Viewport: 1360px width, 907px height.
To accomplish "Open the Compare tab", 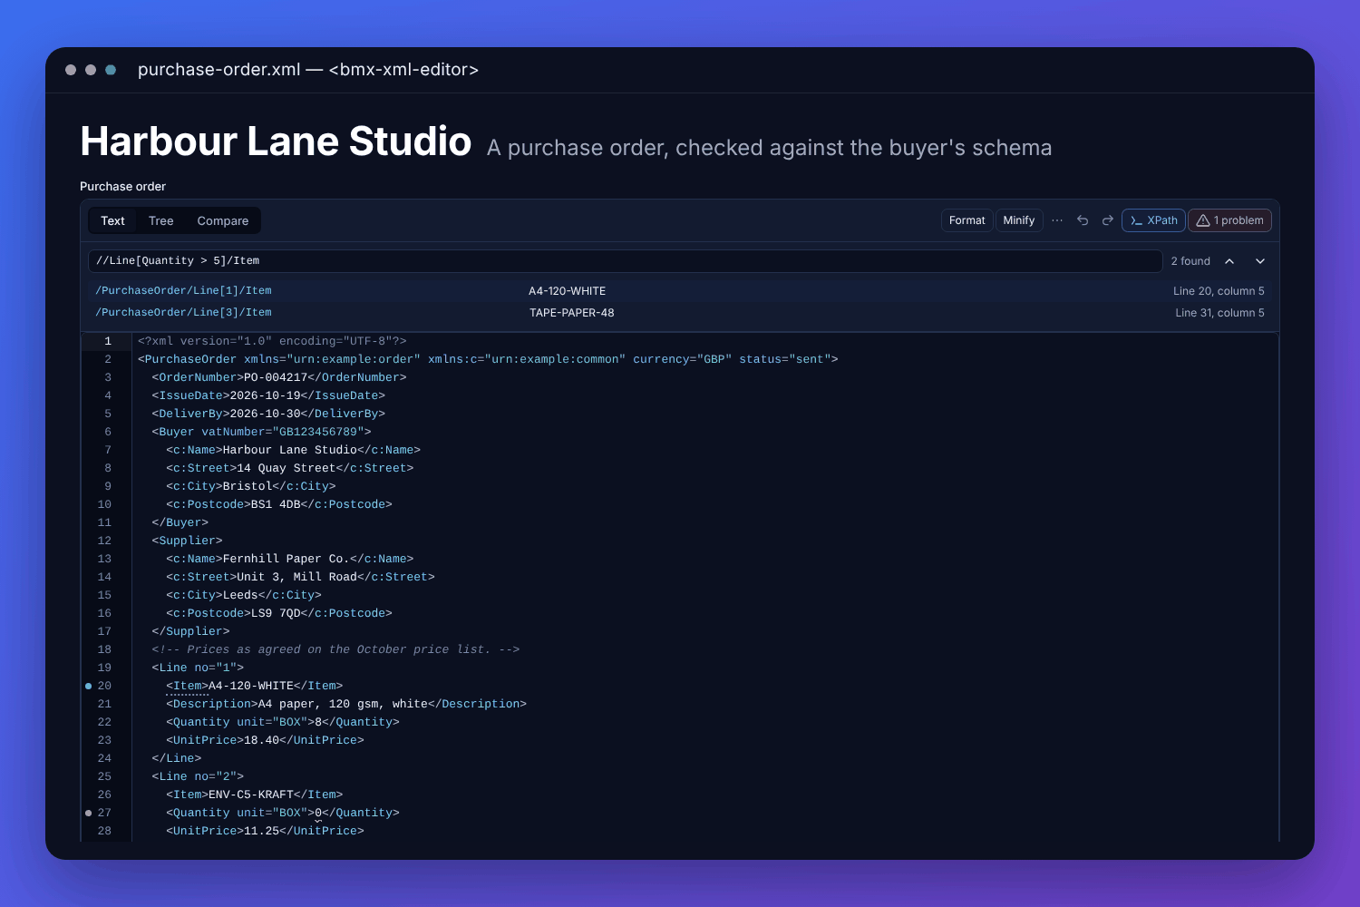I will pos(223,220).
